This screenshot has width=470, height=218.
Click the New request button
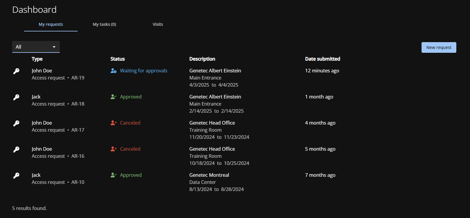pos(438,47)
